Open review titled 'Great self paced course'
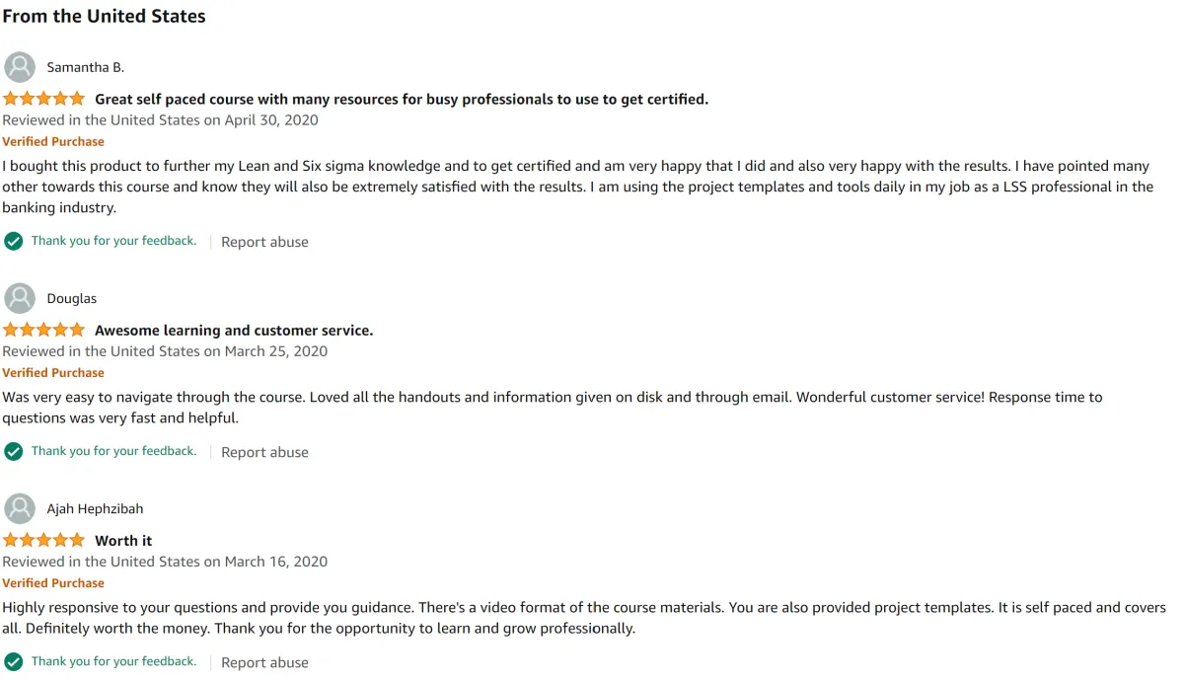The image size is (1184, 680). [402, 99]
